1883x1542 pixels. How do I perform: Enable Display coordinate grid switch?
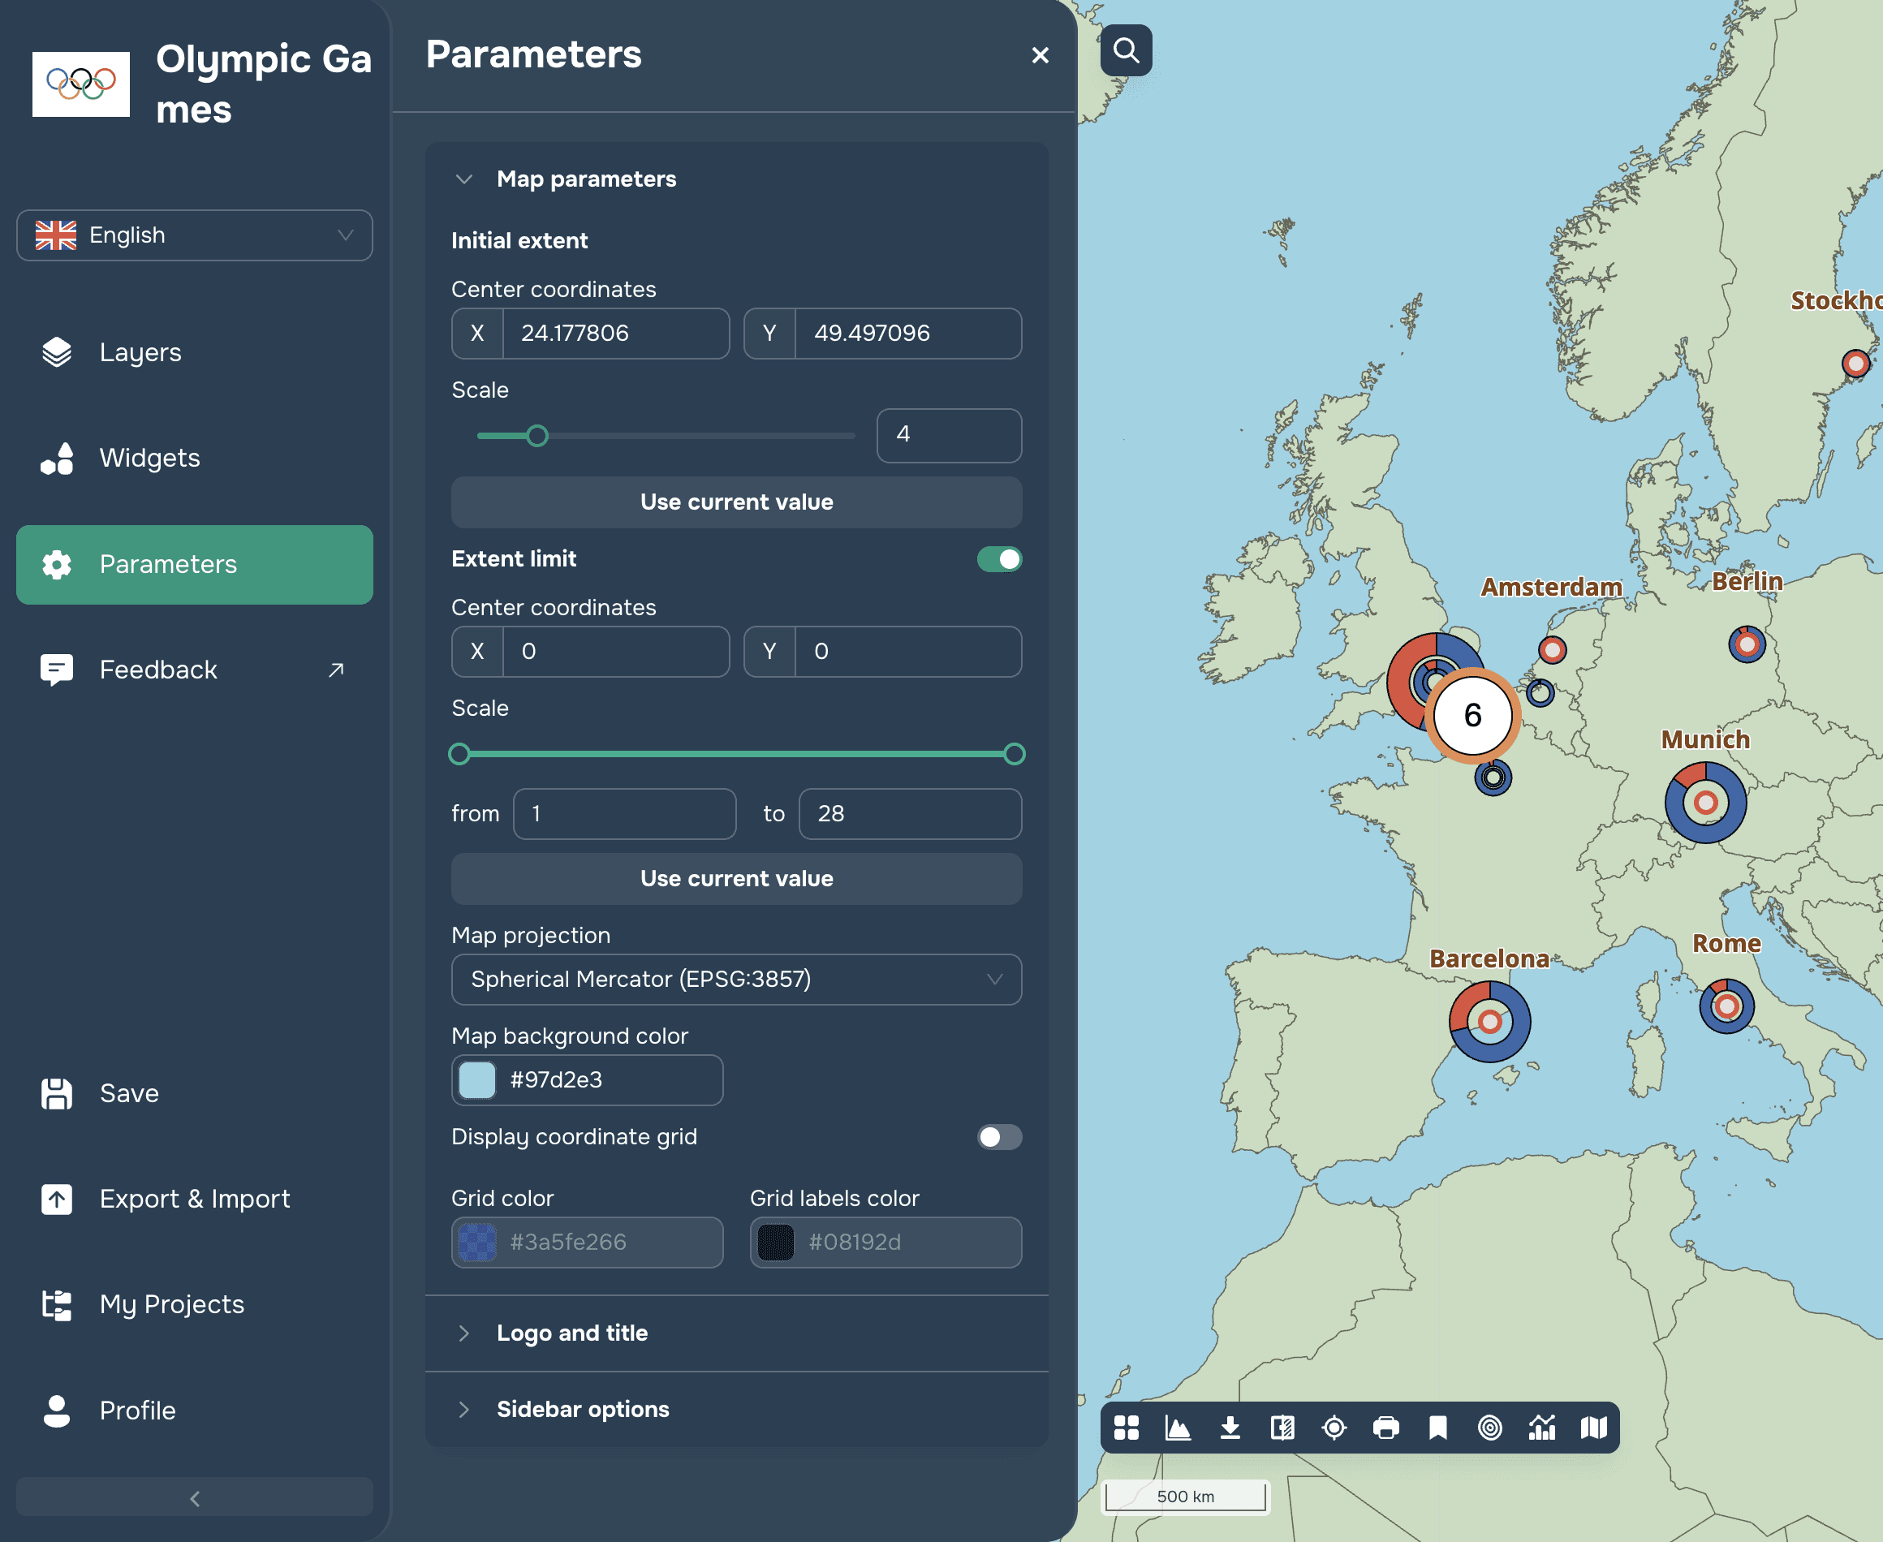[999, 1137]
